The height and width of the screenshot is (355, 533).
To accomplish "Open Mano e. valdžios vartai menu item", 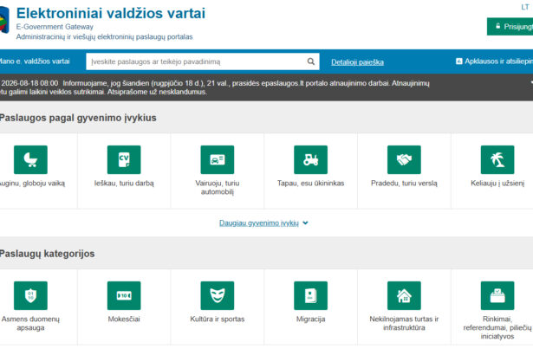I will click(x=35, y=61).
